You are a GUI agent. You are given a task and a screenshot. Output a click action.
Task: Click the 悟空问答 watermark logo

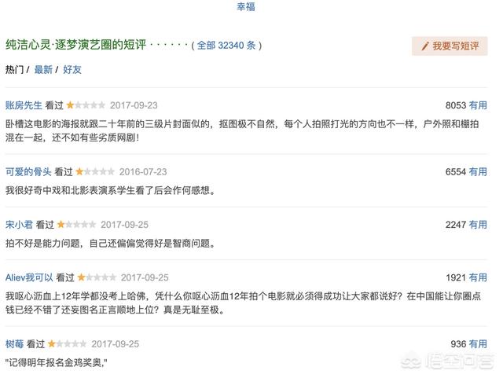(446, 360)
